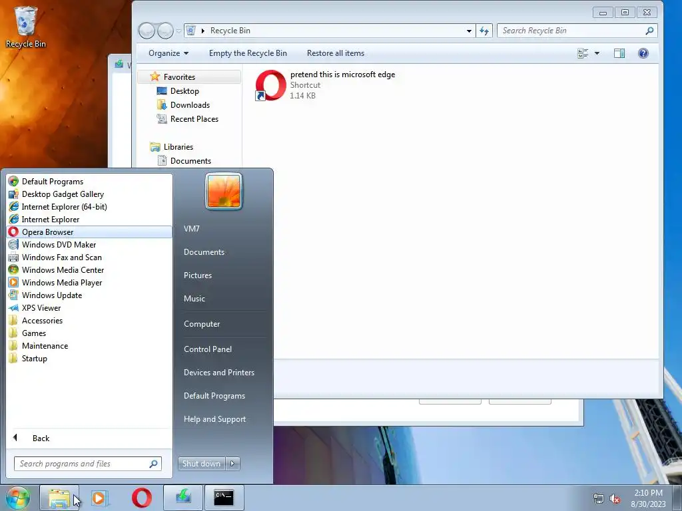Click the address bar path arrow before Recycle Bin
Image resolution: width=682 pixels, height=511 pixels.
pos(202,31)
